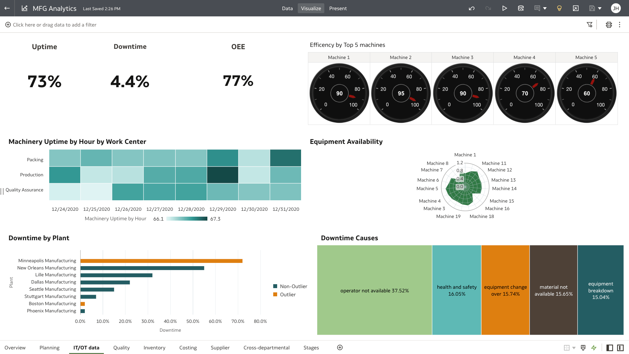Open the Data view
Viewport: 629px width, 354px height.
click(x=287, y=8)
